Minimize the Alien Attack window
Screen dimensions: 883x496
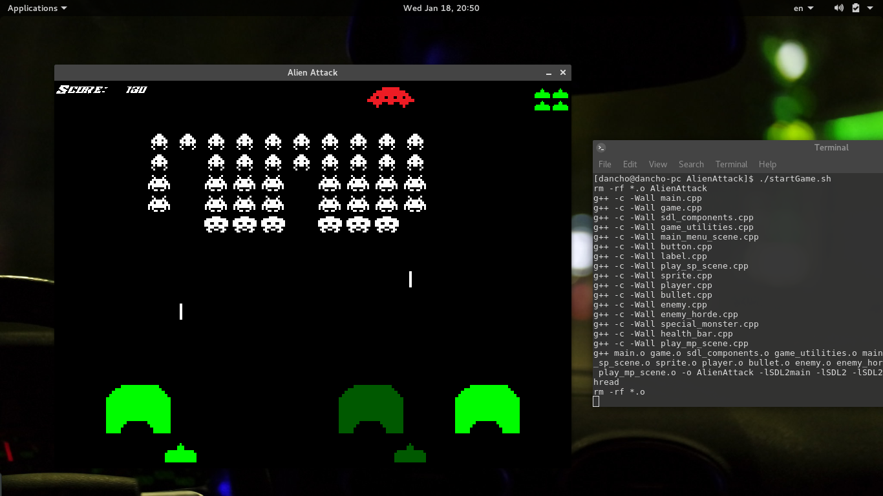pyautogui.click(x=549, y=73)
